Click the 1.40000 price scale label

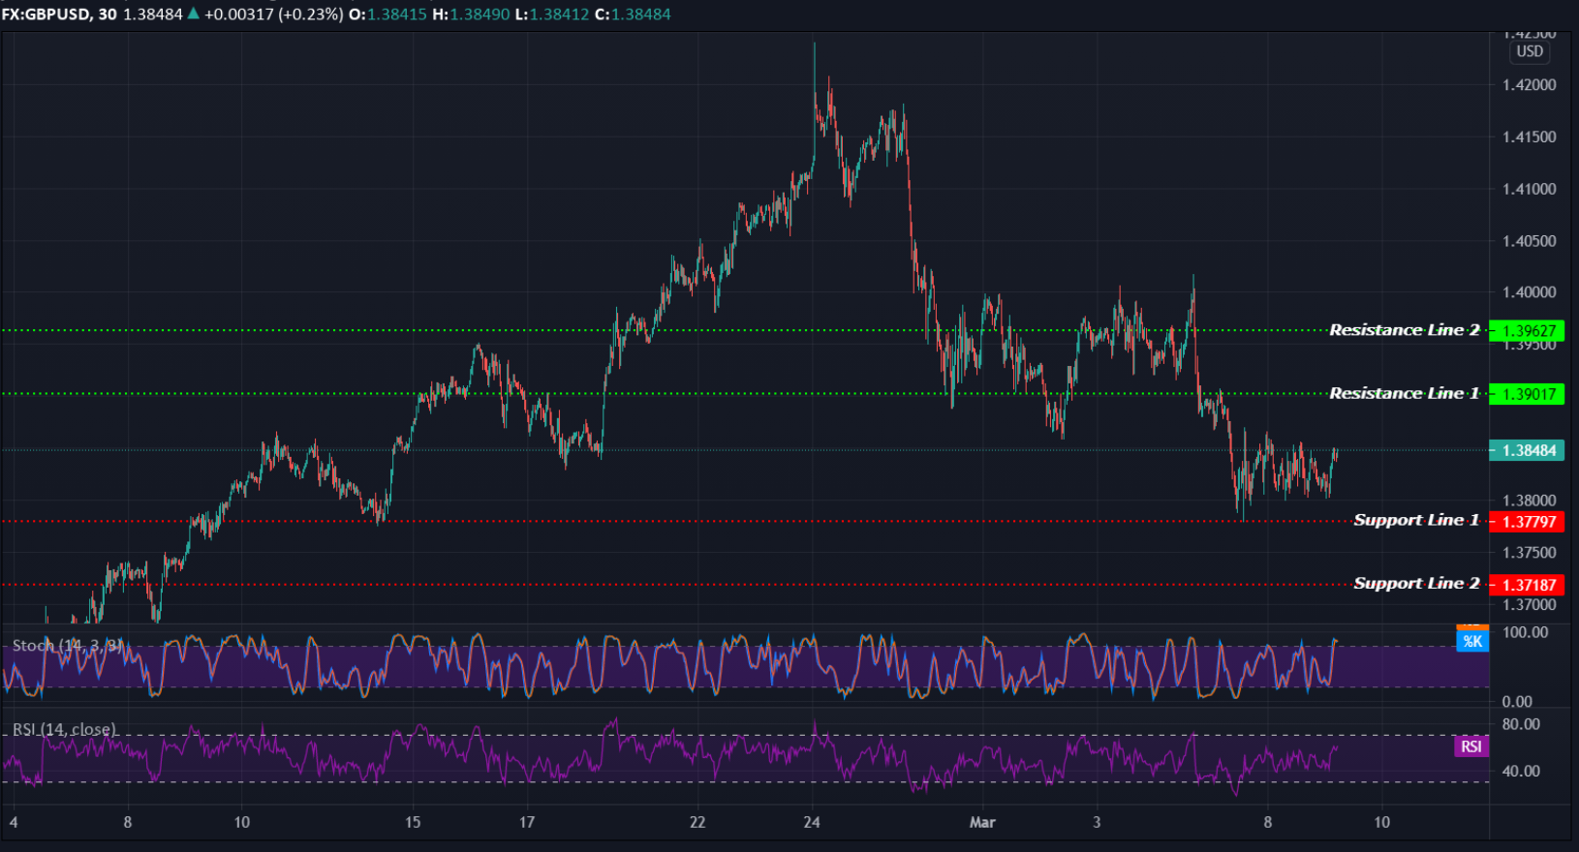click(1530, 292)
